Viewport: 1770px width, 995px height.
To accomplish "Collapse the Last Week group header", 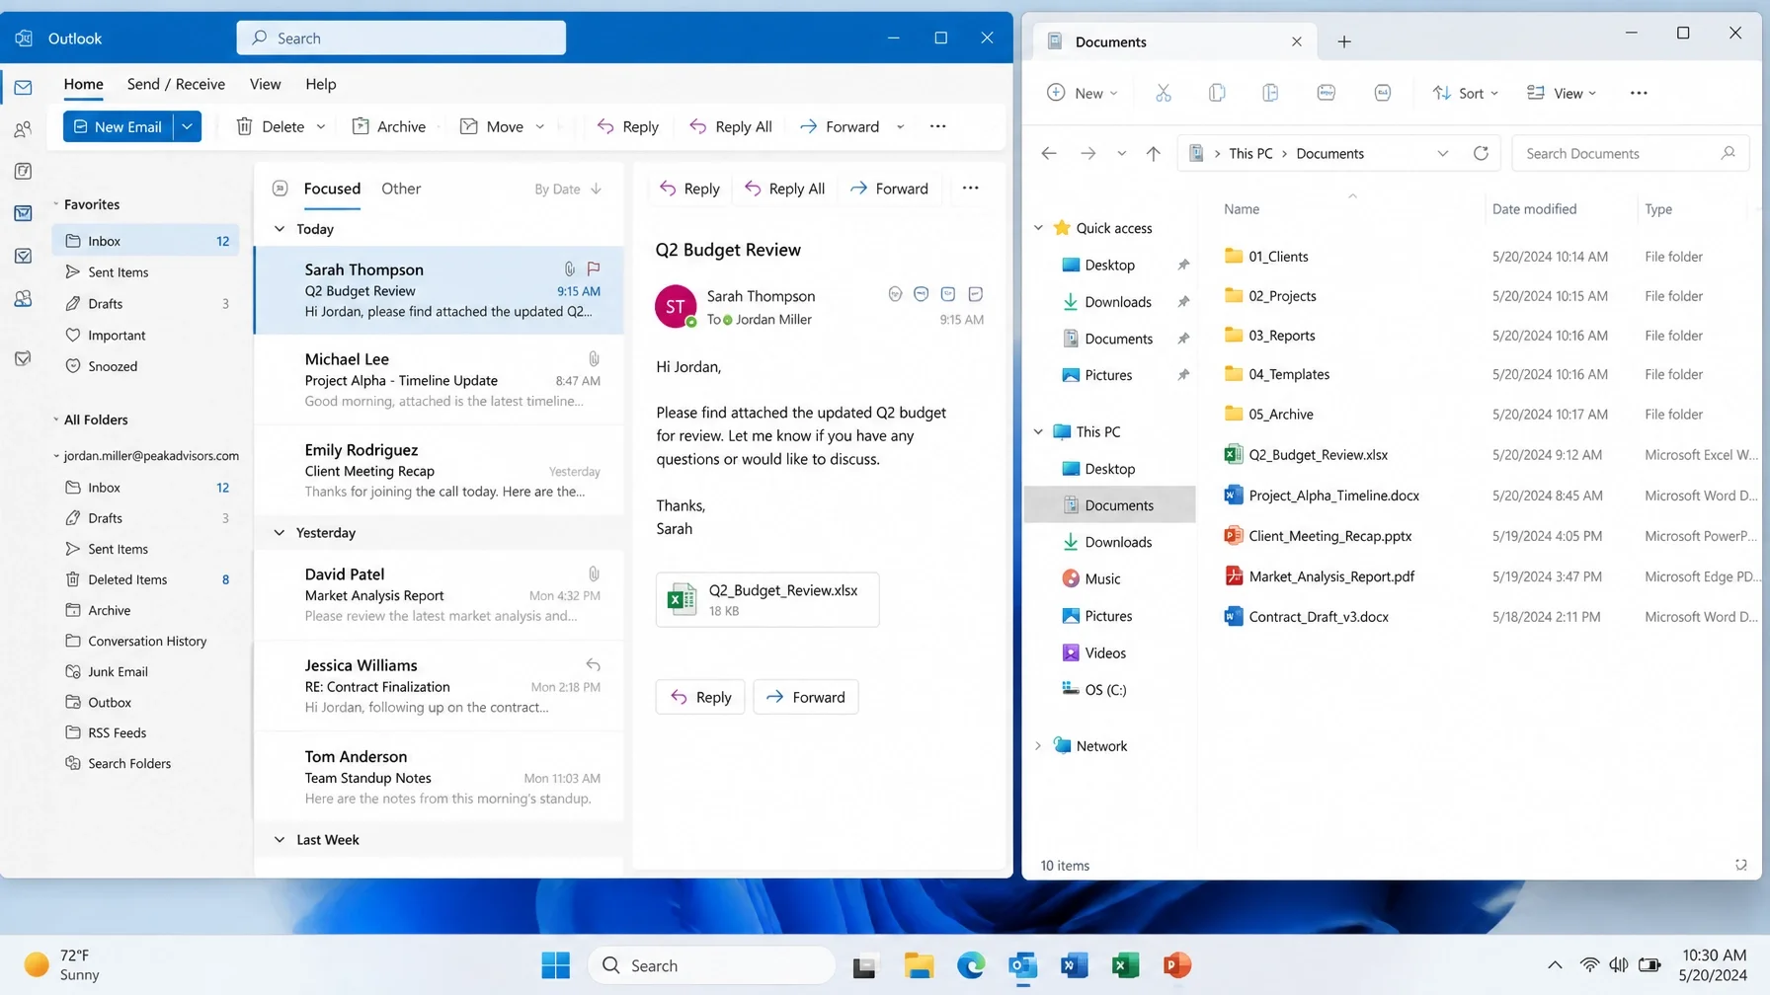I will point(280,840).
